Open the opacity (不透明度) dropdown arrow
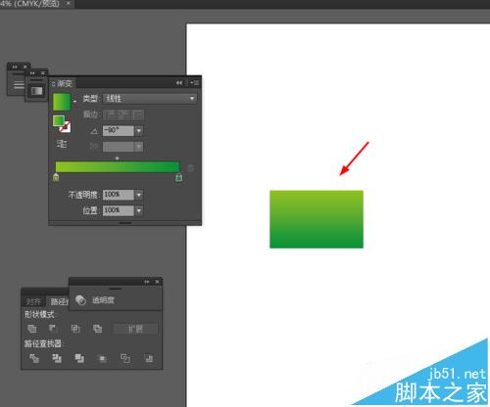490x407 pixels. (139, 195)
